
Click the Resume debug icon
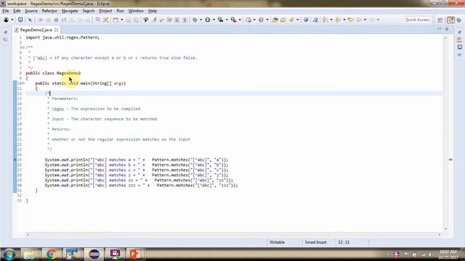point(41,20)
